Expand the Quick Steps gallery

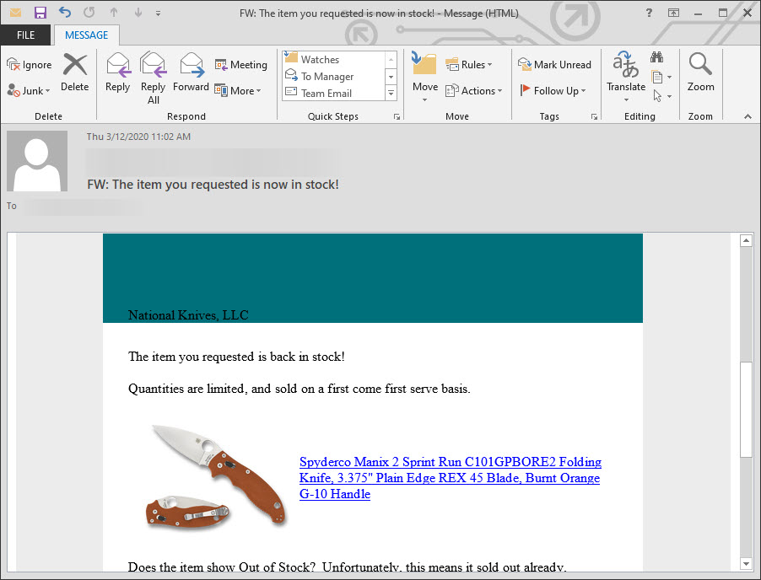tap(391, 93)
